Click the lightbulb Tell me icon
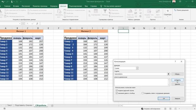Image resolution: width=196 pixels, height=110 pixels. pyautogui.click(x=101, y=6)
